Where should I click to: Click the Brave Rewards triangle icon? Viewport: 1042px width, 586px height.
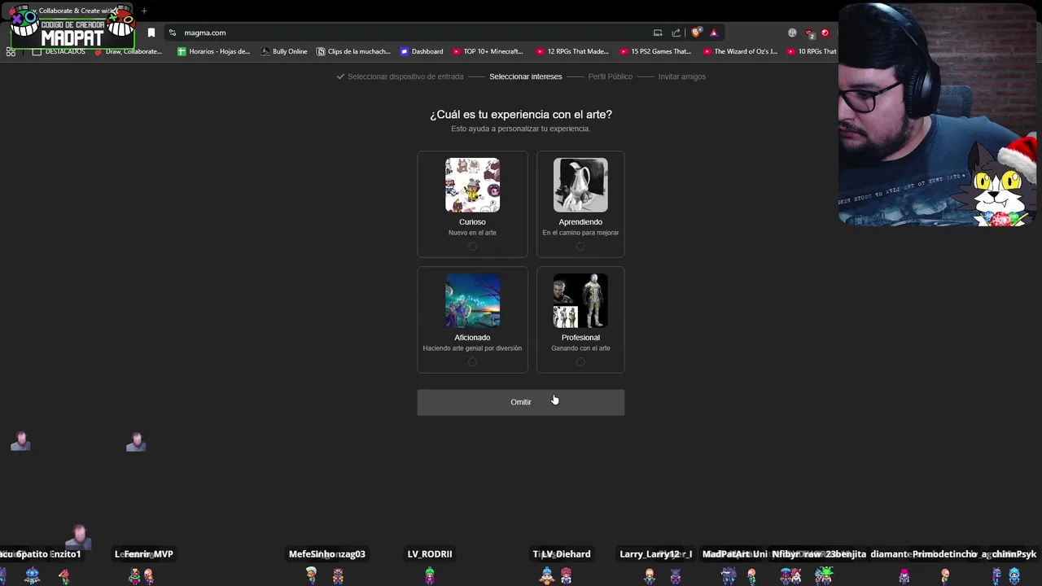click(x=714, y=33)
